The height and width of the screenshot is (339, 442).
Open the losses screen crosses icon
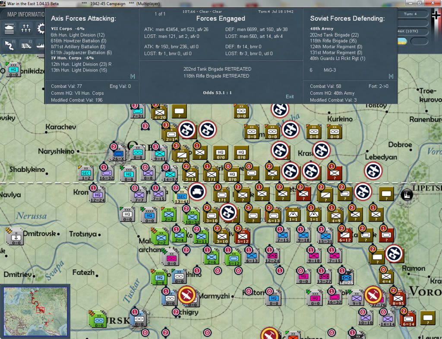click(x=25, y=28)
